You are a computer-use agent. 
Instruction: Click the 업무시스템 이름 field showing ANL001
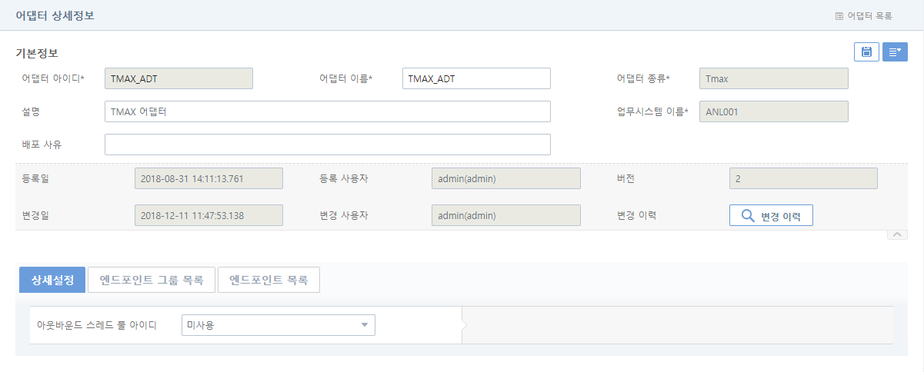click(773, 111)
